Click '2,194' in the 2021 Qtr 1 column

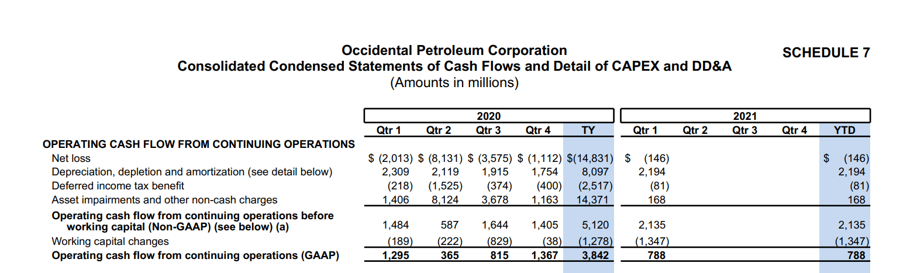[652, 172]
